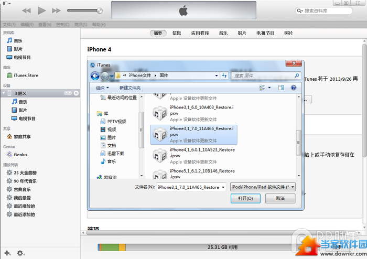Open the 我的最爱 playlist
This screenshot has width=367, height=259.
click(19, 198)
